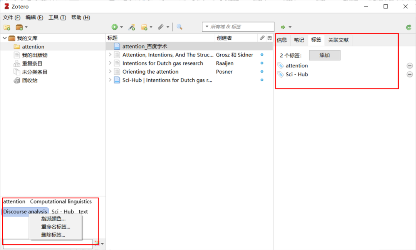Screen dimensions: 416x250
Task: Open 我的出版物 in the library tree
Action: click(35, 55)
